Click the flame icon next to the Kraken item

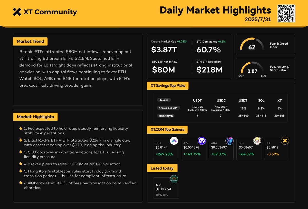click(21, 164)
